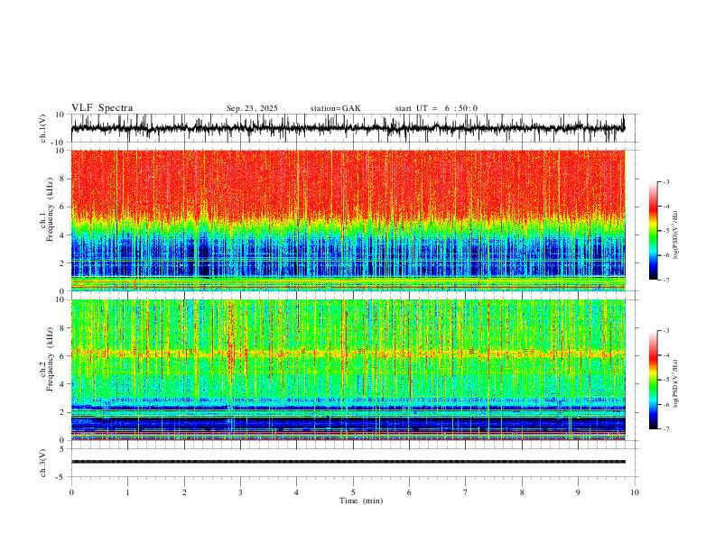Viewport: 715px width, 552px height.
Task: Click the "VLF Spectra" plot title
Action: click(x=102, y=108)
